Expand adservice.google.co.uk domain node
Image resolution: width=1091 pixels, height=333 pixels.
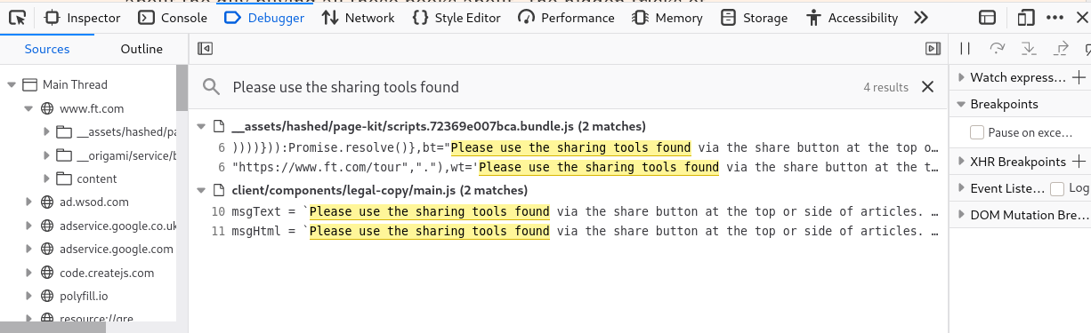(x=29, y=226)
